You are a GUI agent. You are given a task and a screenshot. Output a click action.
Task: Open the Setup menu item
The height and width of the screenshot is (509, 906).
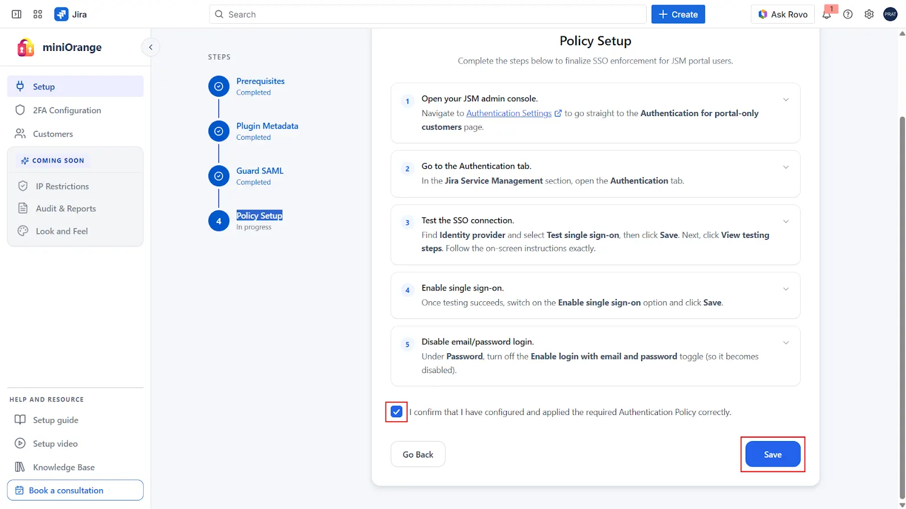click(75, 86)
